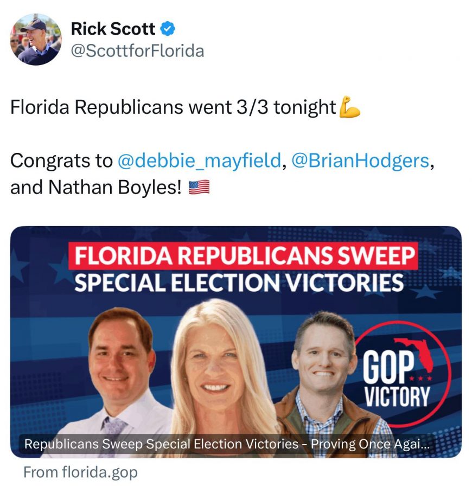This screenshot has width=472, height=488.
Task: Click the "SPECIAL ELECTION VICTORIES" headline text
Action: click(x=239, y=282)
